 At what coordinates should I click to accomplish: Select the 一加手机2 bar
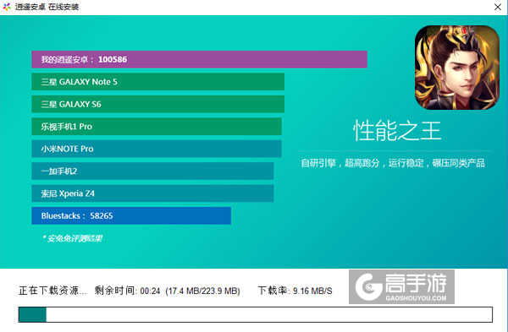[152, 171]
